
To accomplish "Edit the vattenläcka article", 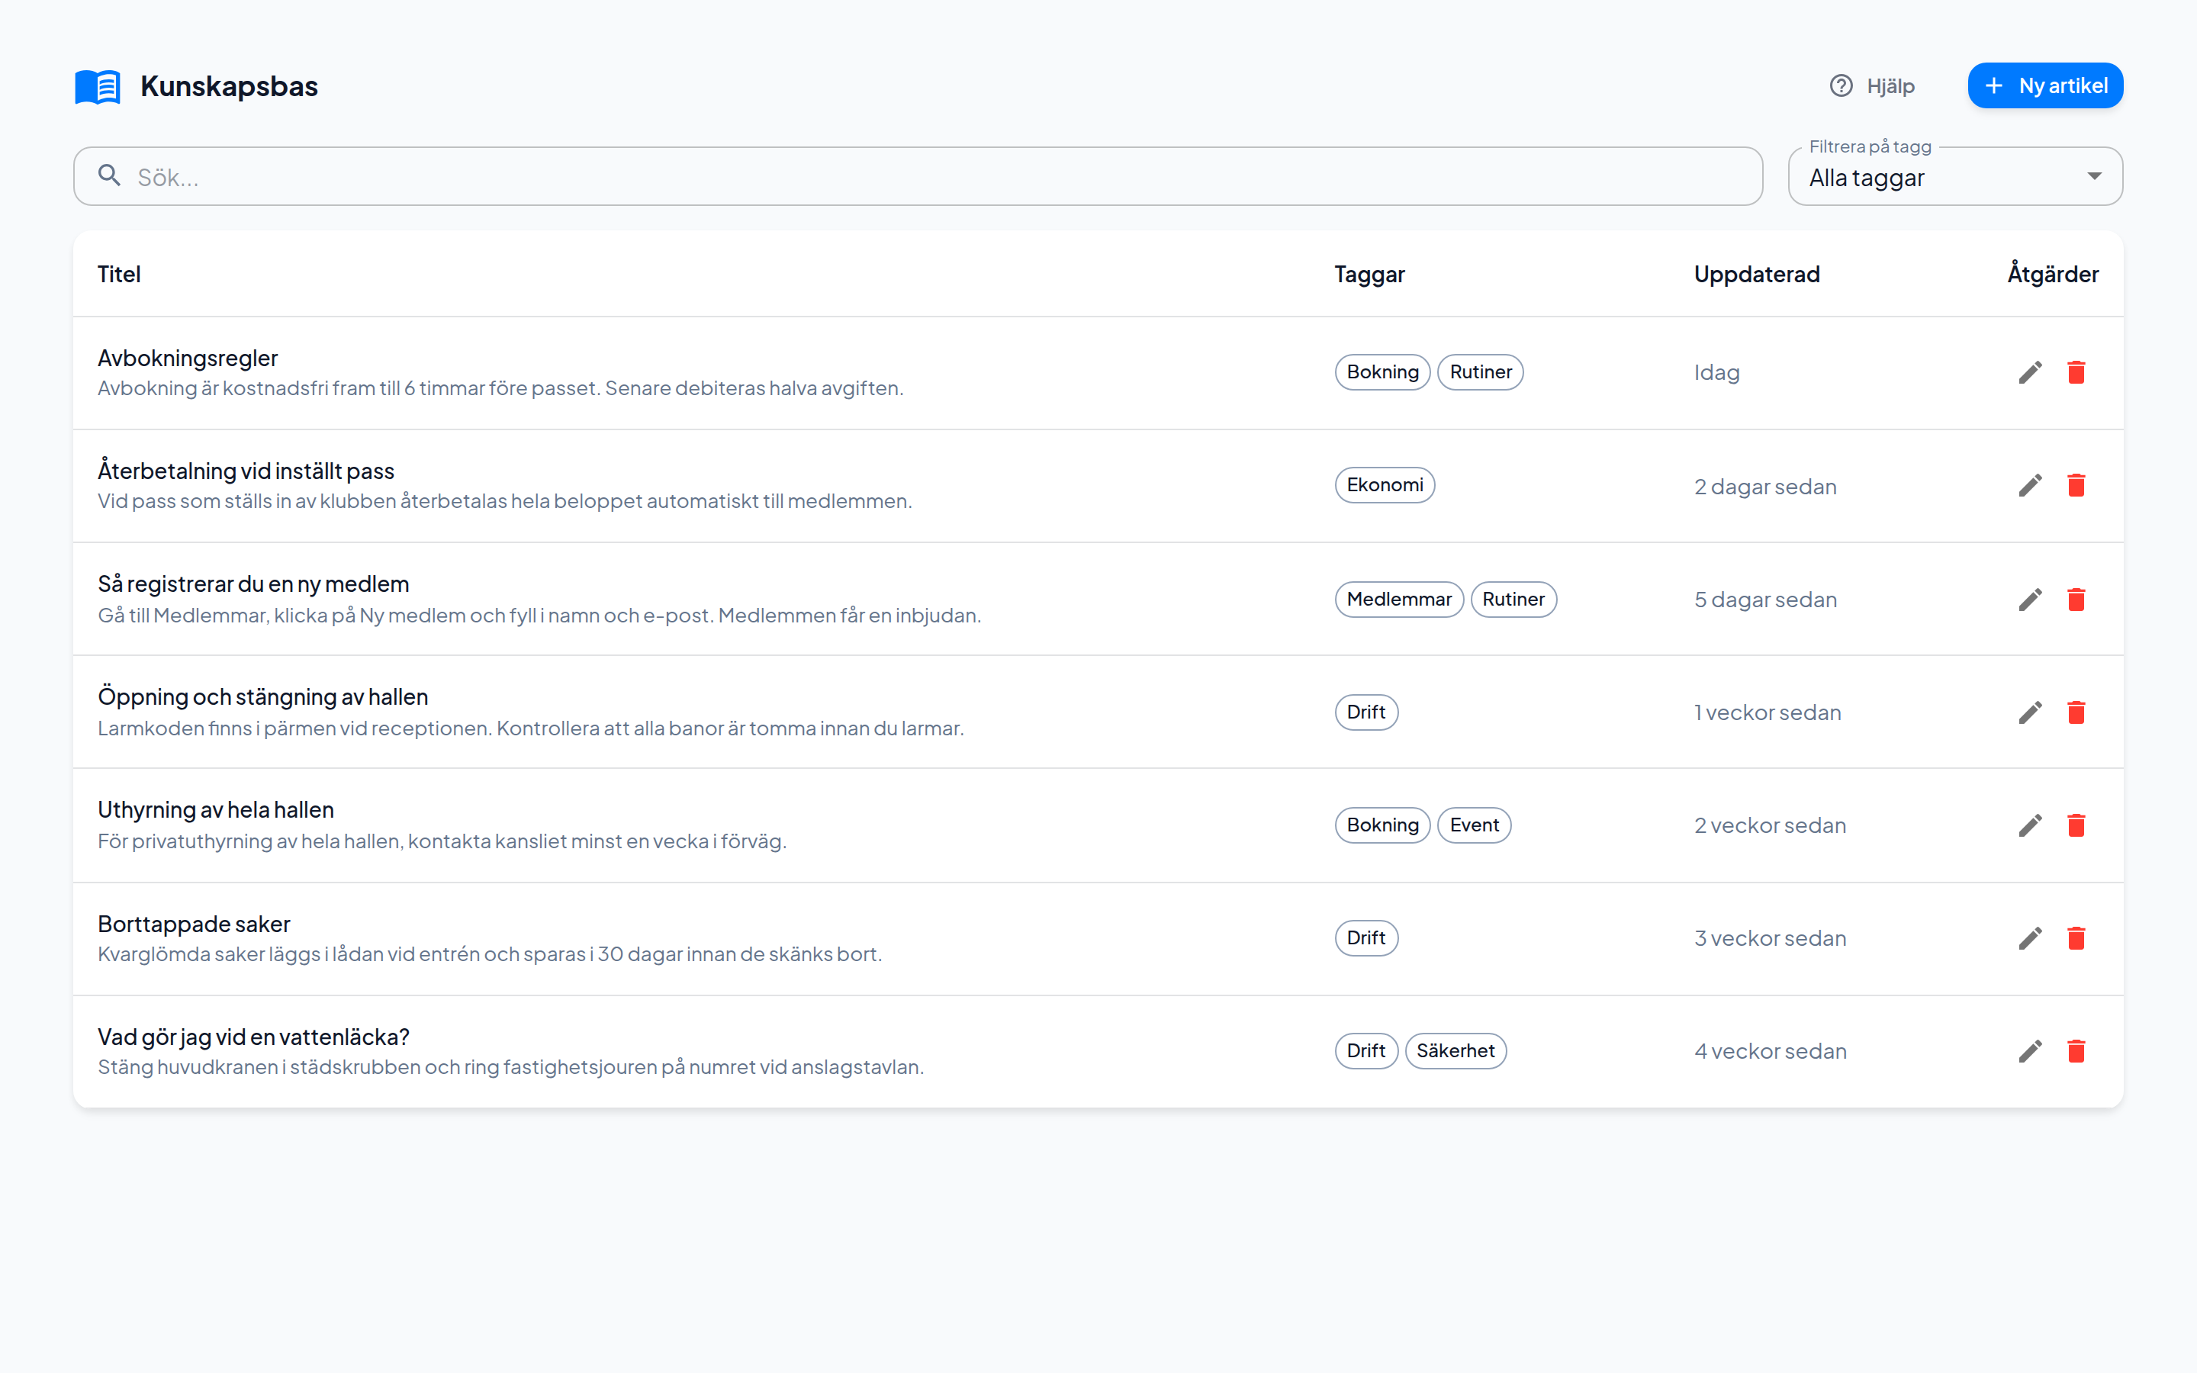I will [x=2030, y=1052].
